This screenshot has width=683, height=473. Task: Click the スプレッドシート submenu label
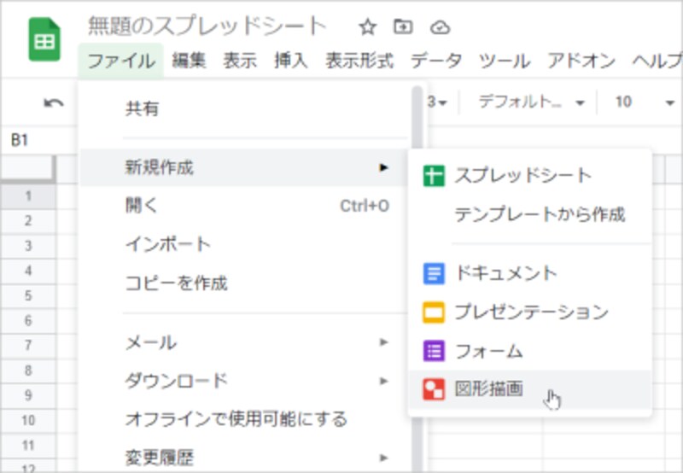click(x=523, y=176)
